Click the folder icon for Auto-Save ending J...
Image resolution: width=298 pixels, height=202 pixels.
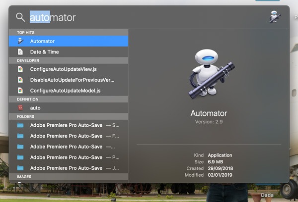[20, 168]
